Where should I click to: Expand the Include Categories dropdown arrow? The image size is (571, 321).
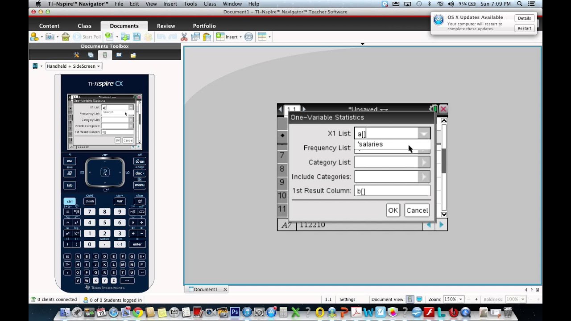[424, 177]
